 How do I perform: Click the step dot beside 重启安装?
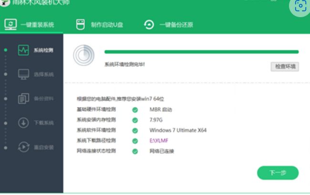(6, 148)
